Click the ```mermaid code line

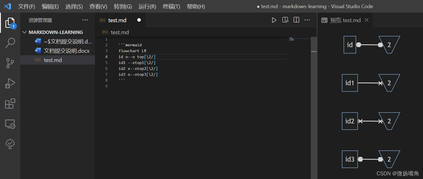130,45
